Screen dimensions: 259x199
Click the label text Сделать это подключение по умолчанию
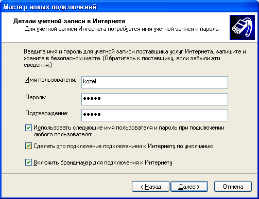tap(124, 146)
